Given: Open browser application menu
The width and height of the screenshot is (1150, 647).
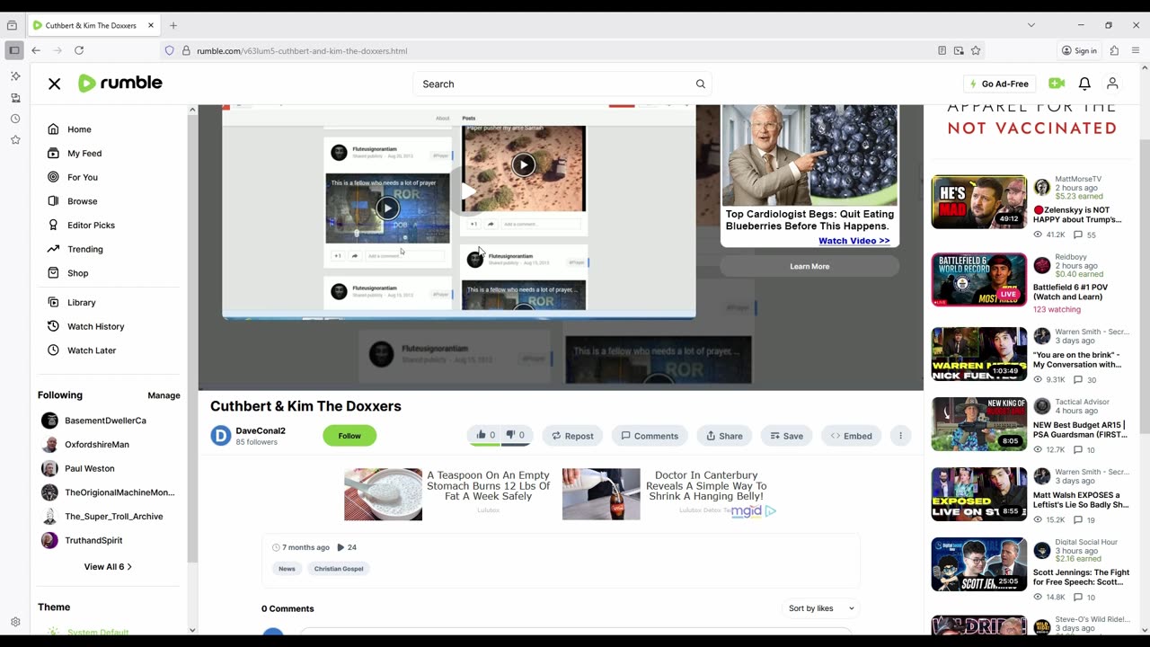Looking at the screenshot, I should pos(1135,50).
